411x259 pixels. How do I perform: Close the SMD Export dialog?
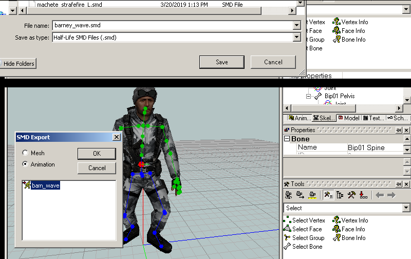pyautogui.click(x=117, y=137)
